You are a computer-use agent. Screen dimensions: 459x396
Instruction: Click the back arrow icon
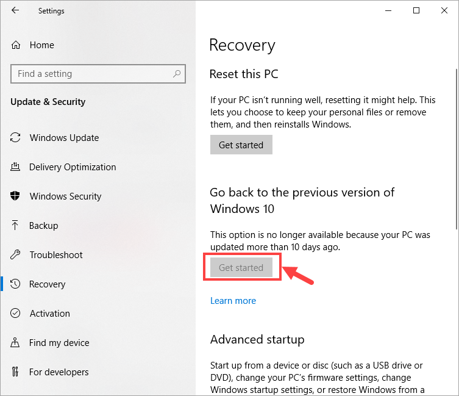(15, 10)
